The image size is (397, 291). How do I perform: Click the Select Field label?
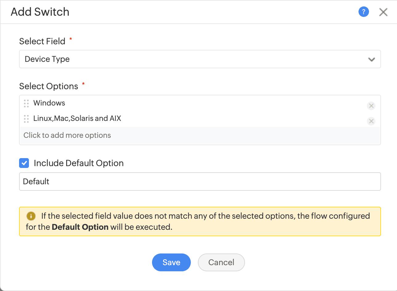42,41
